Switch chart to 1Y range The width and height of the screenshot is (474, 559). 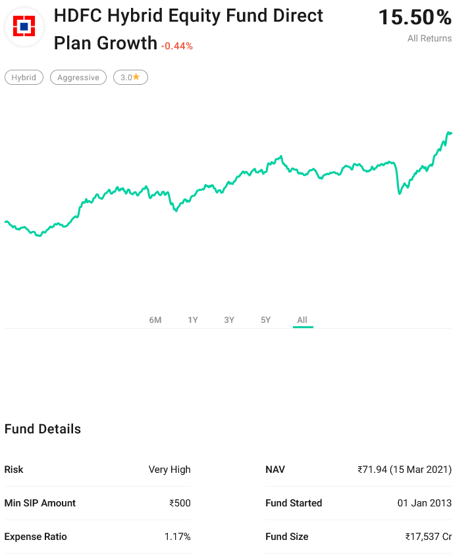pyautogui.click(x=193, y=320)
